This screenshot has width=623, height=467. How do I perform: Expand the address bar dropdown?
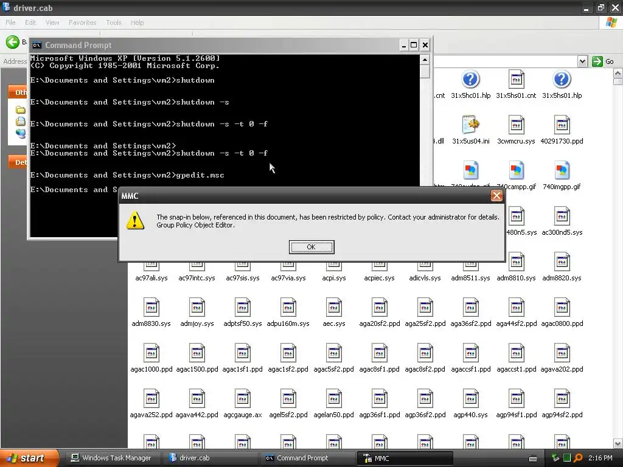point(582,61)
